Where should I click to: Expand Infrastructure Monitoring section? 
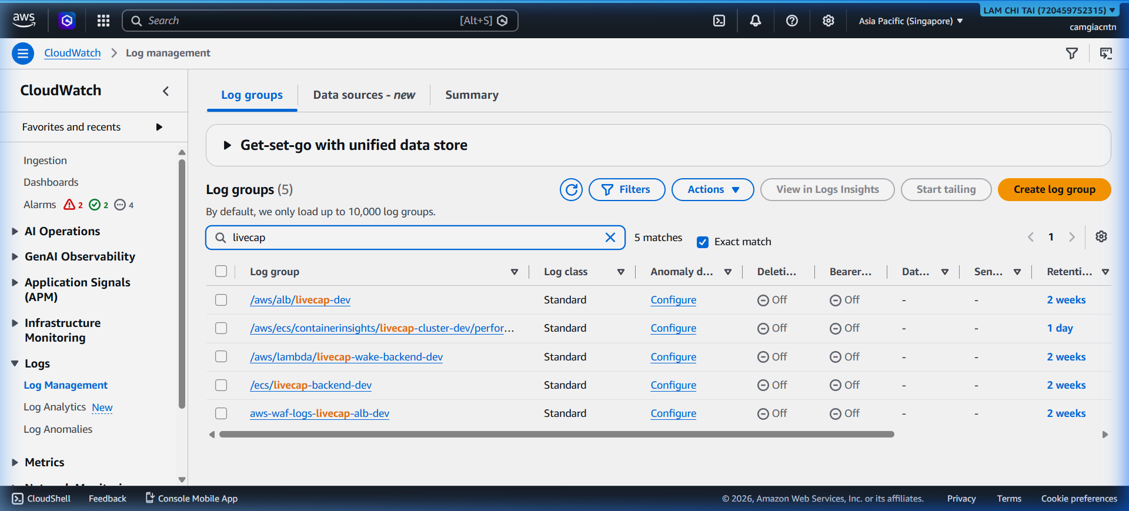click(x=15, y=323)
